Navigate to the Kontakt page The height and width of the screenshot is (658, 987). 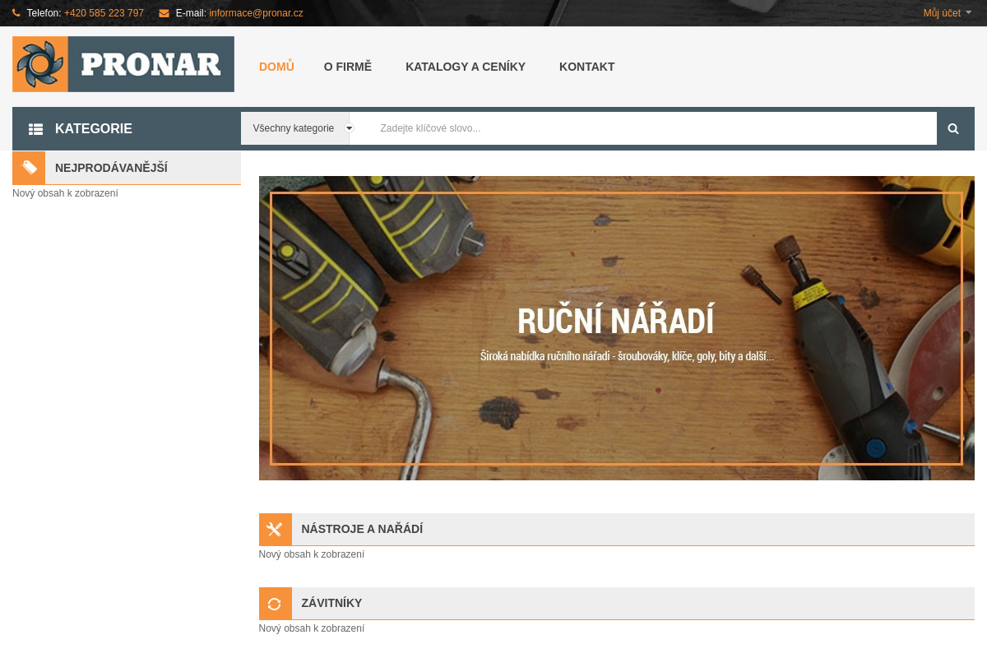coord(586,67)
